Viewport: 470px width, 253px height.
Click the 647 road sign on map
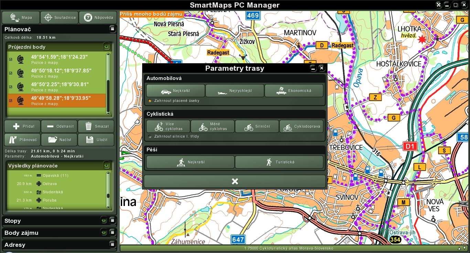(x=238, y=240)
